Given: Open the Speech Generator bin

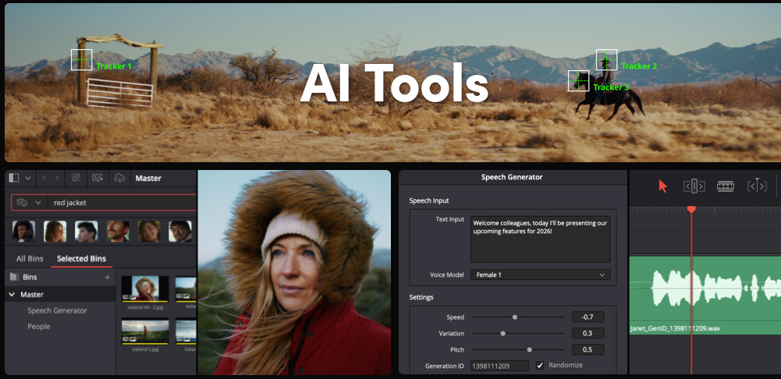Looking at the screenshot, I should 57,310.
